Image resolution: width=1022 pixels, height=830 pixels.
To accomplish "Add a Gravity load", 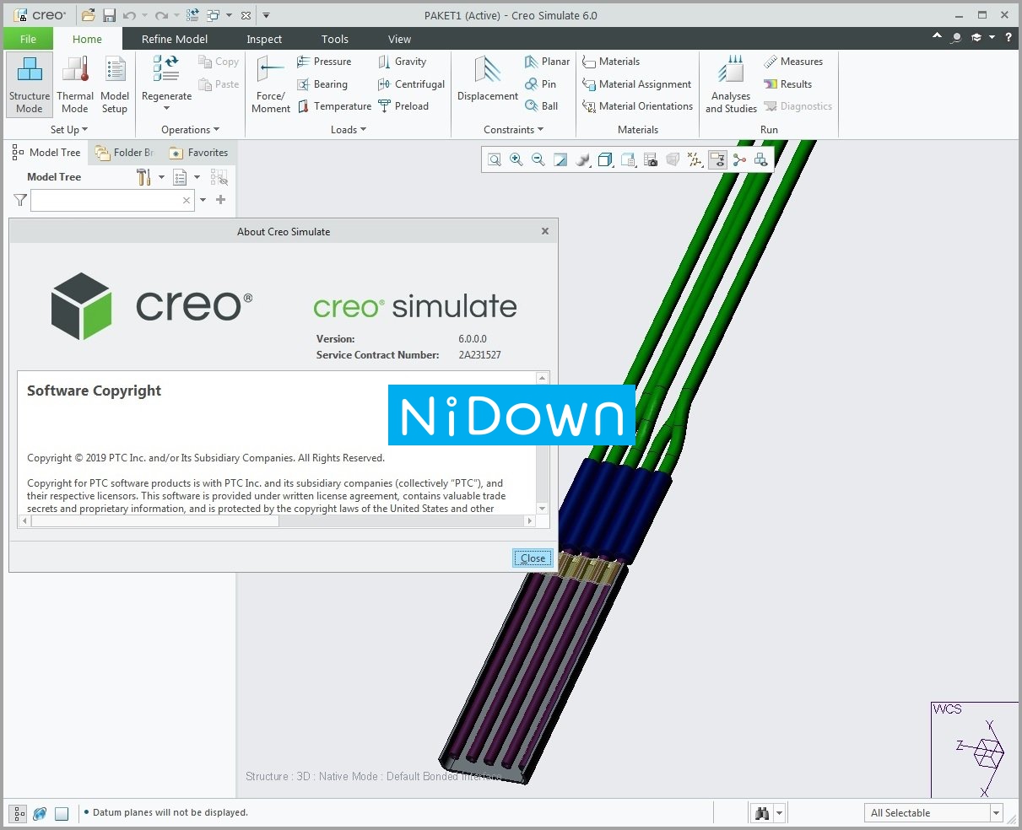I will coord(402,62).
